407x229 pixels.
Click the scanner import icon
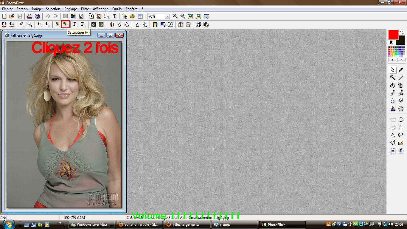coord(38,16)
